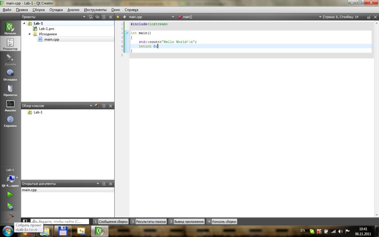Image resolution: width=379 pixels, height=237 pixels.
Task: Open the Сборка menu
Action: [x=38, y=10]
